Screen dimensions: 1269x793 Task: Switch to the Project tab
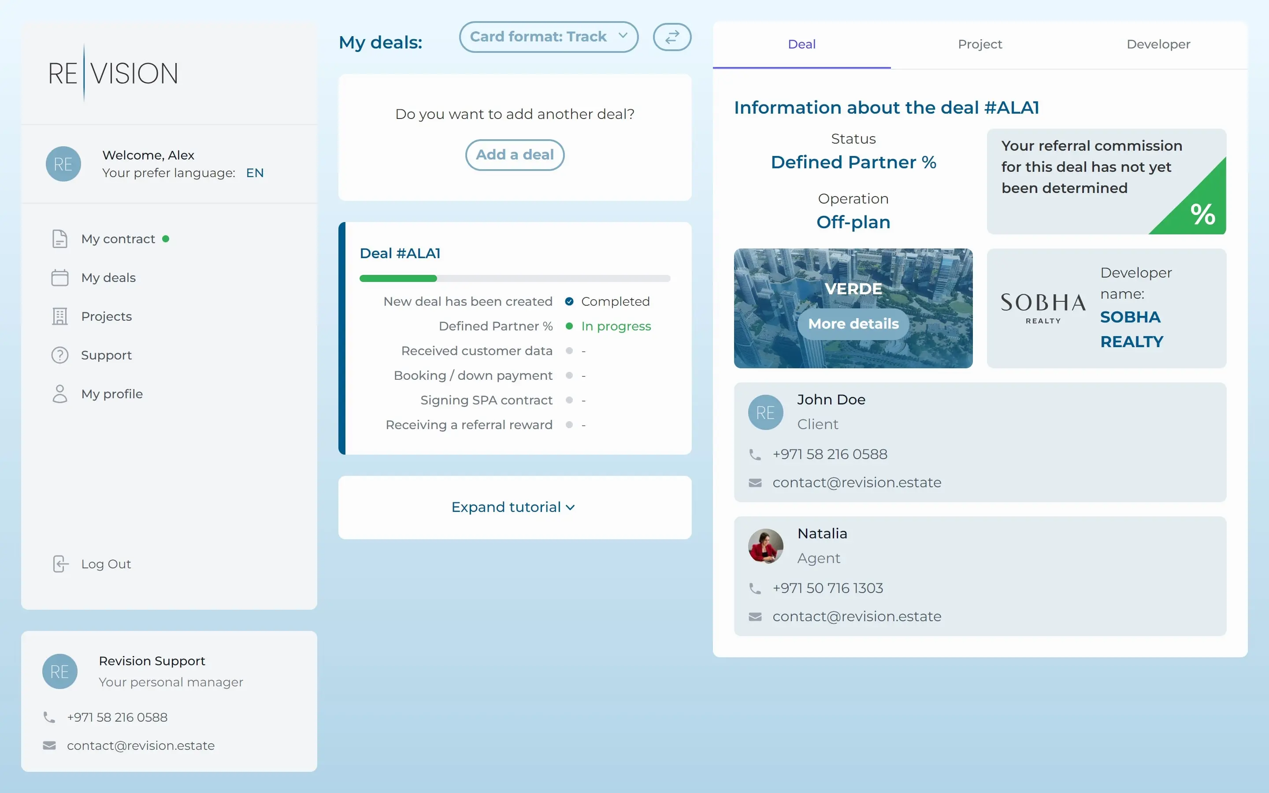(x=980, y=44)
